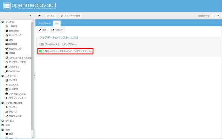Viewport: 222px width, 139px height.
Task: Select the 設定 tab
Action: 57,23
